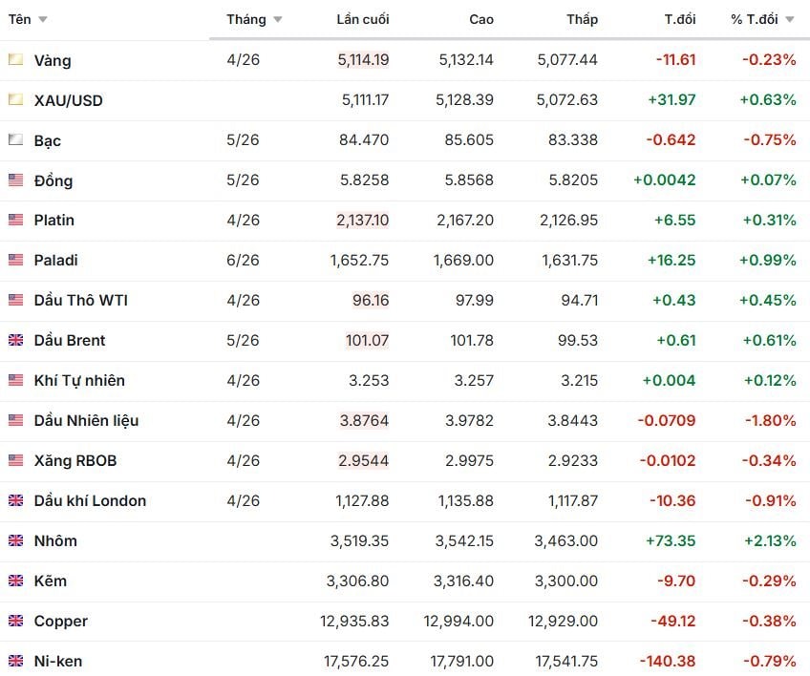This screenshot has height=676, width=810.
Task: Click the US flag icon beside Đồng
Action: 15,180
